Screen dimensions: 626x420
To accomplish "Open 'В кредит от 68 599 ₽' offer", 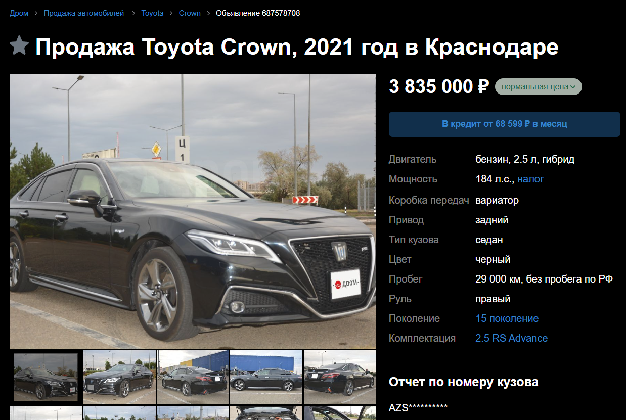I will coord(504,124).
